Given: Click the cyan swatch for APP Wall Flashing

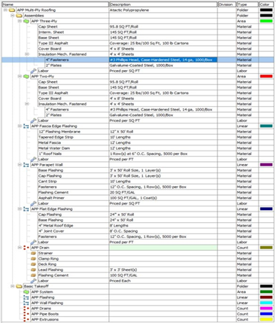Looking at the screenshot, I should (266, 303).
